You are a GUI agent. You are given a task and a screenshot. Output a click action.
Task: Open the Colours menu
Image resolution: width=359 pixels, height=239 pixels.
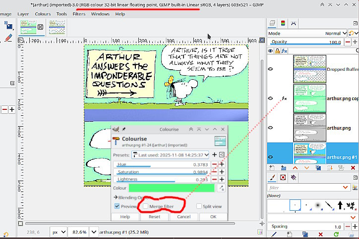[x=43, y=14]
